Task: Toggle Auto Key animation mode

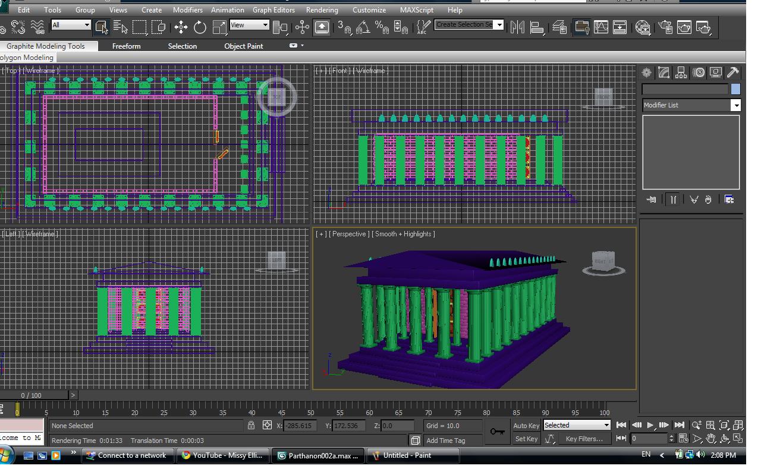Action: click(x=526, y=425)
